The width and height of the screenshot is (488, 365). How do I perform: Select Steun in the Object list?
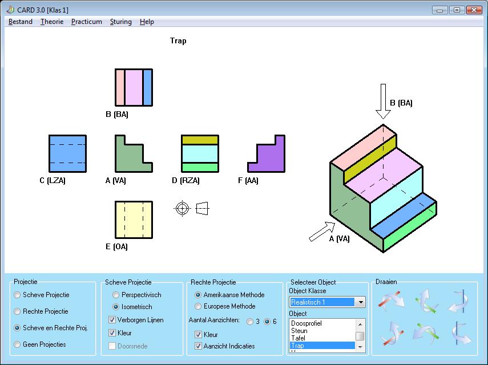299,331
